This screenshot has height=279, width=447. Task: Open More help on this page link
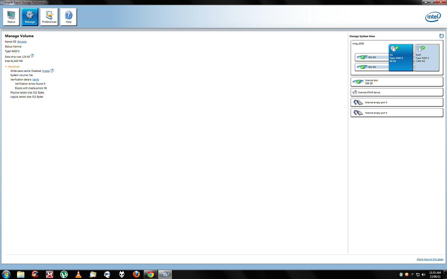(430, 259)
